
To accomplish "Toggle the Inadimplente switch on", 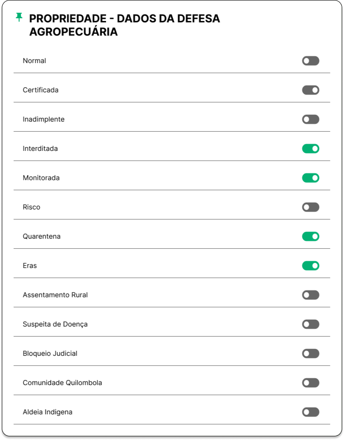I will (x=311, y=119).
